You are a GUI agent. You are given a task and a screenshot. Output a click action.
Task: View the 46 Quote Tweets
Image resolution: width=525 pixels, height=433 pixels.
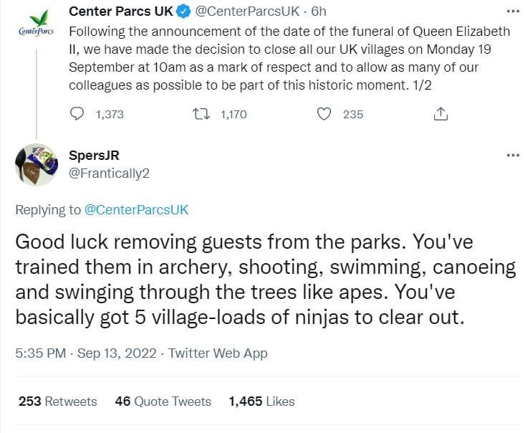[x=163, y=401]
